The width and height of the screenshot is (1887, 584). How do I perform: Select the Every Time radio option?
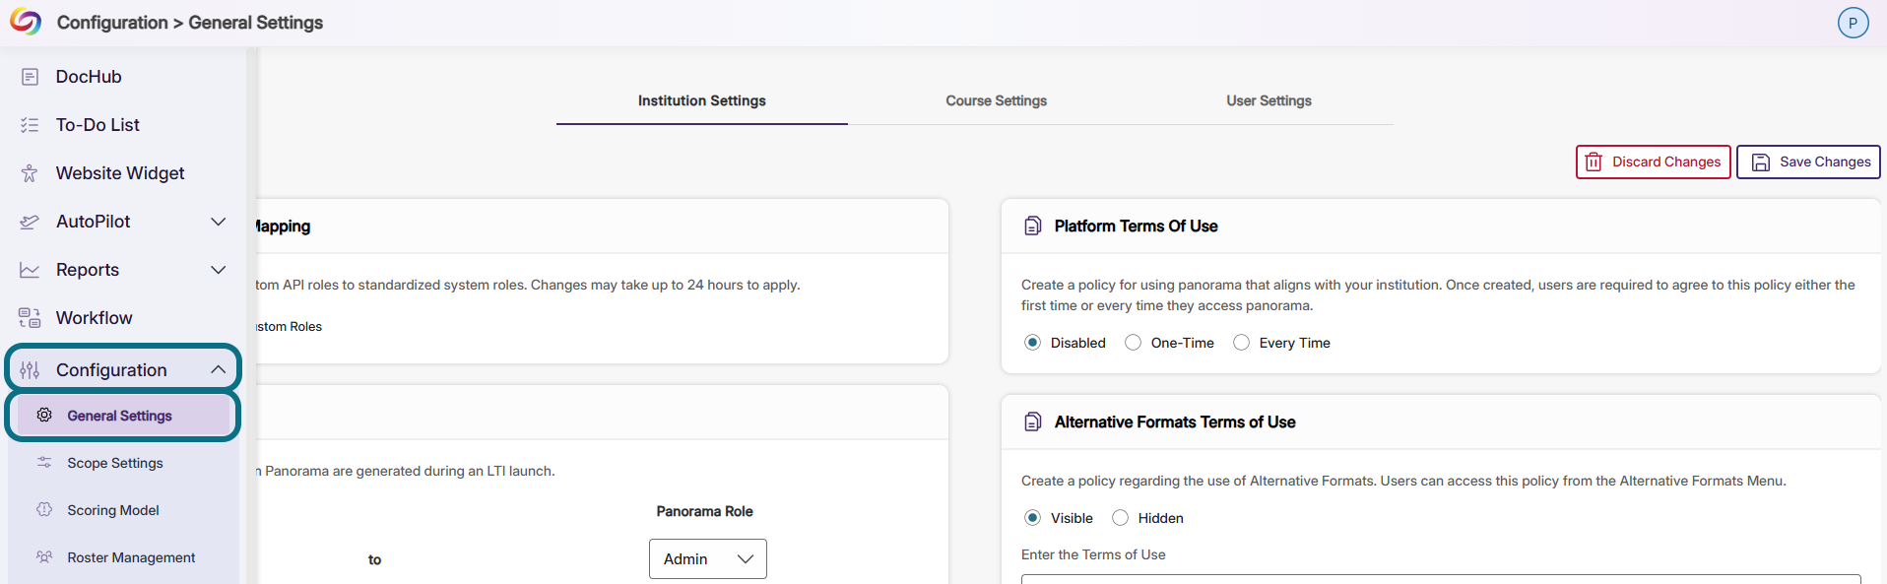[1241, 343]
